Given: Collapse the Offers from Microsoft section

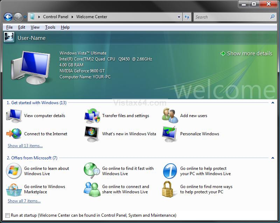Looking at the screenshot, I should (273, 158).
